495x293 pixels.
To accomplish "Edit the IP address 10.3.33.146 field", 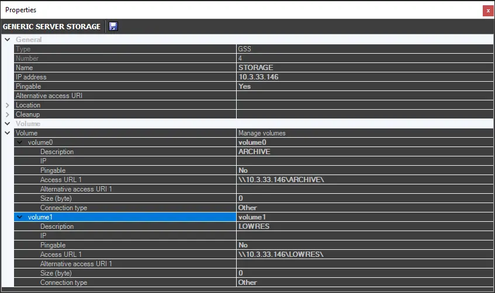I will click(362, 77).
